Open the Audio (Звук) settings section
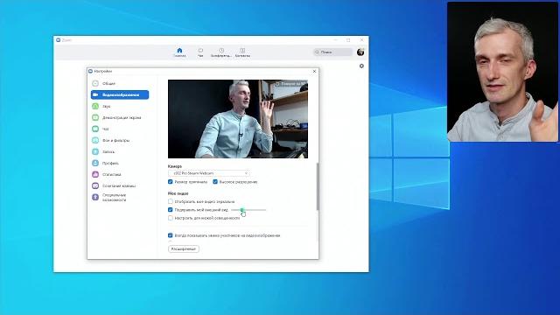 (107, 106)
